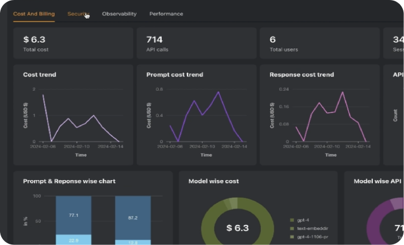Click the Time label under Cost trend

81,155
